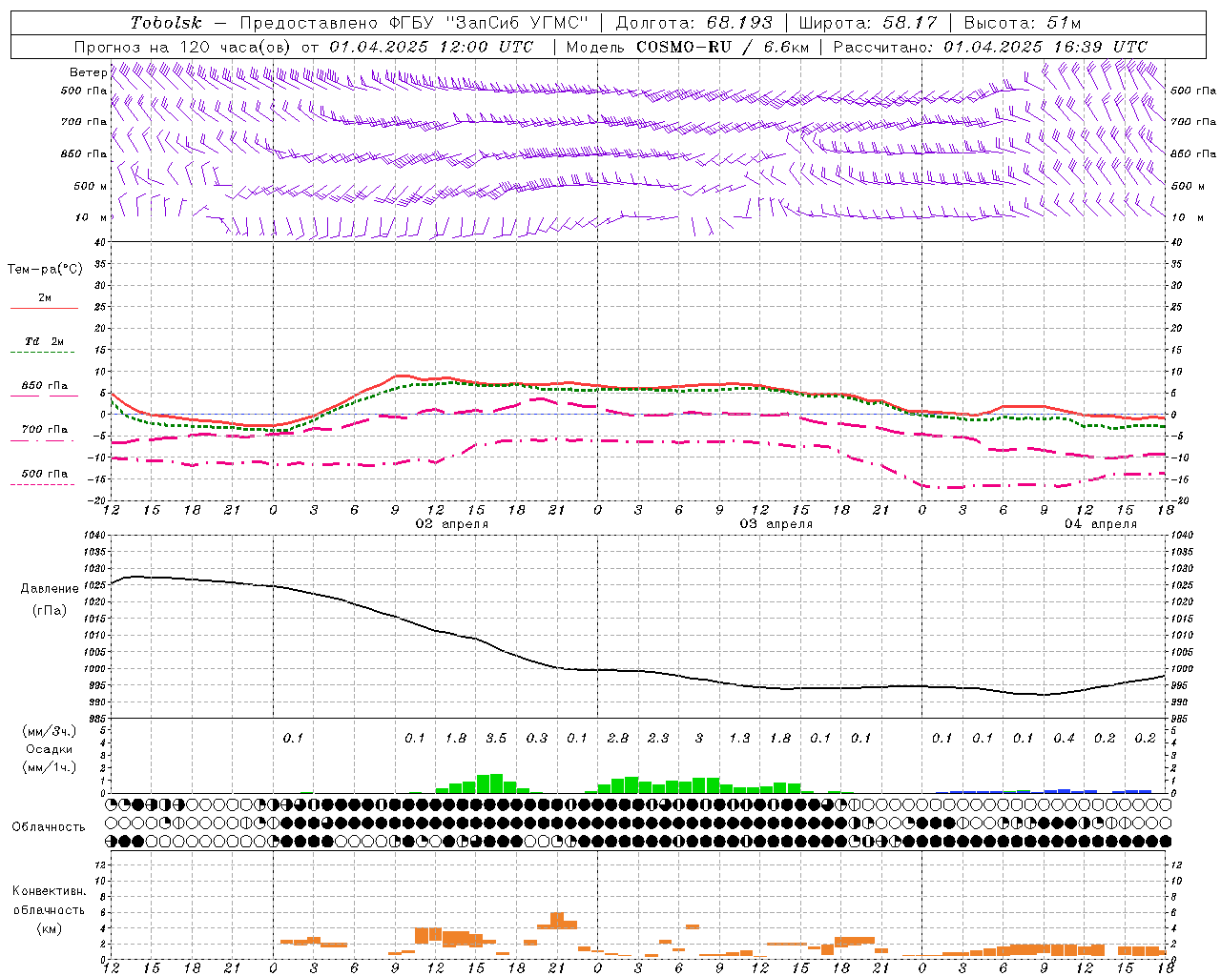Click the 3-hour precipitation value "0.3"
Screen dimensions: 1221x976
[x=537, y=739]
